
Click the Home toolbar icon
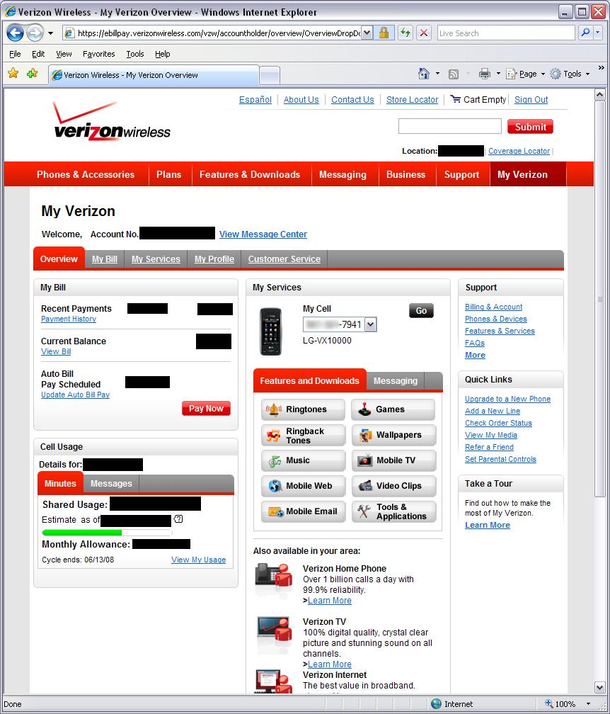(423, 74)
